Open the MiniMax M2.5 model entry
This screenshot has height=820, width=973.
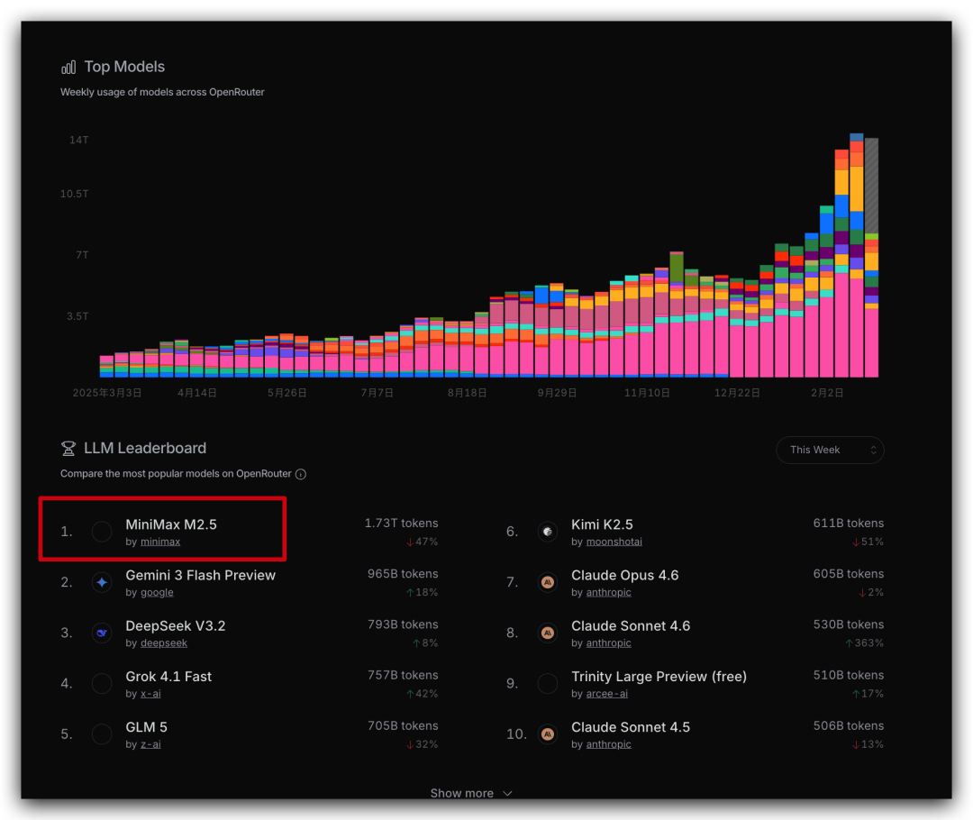pos(171,524)
